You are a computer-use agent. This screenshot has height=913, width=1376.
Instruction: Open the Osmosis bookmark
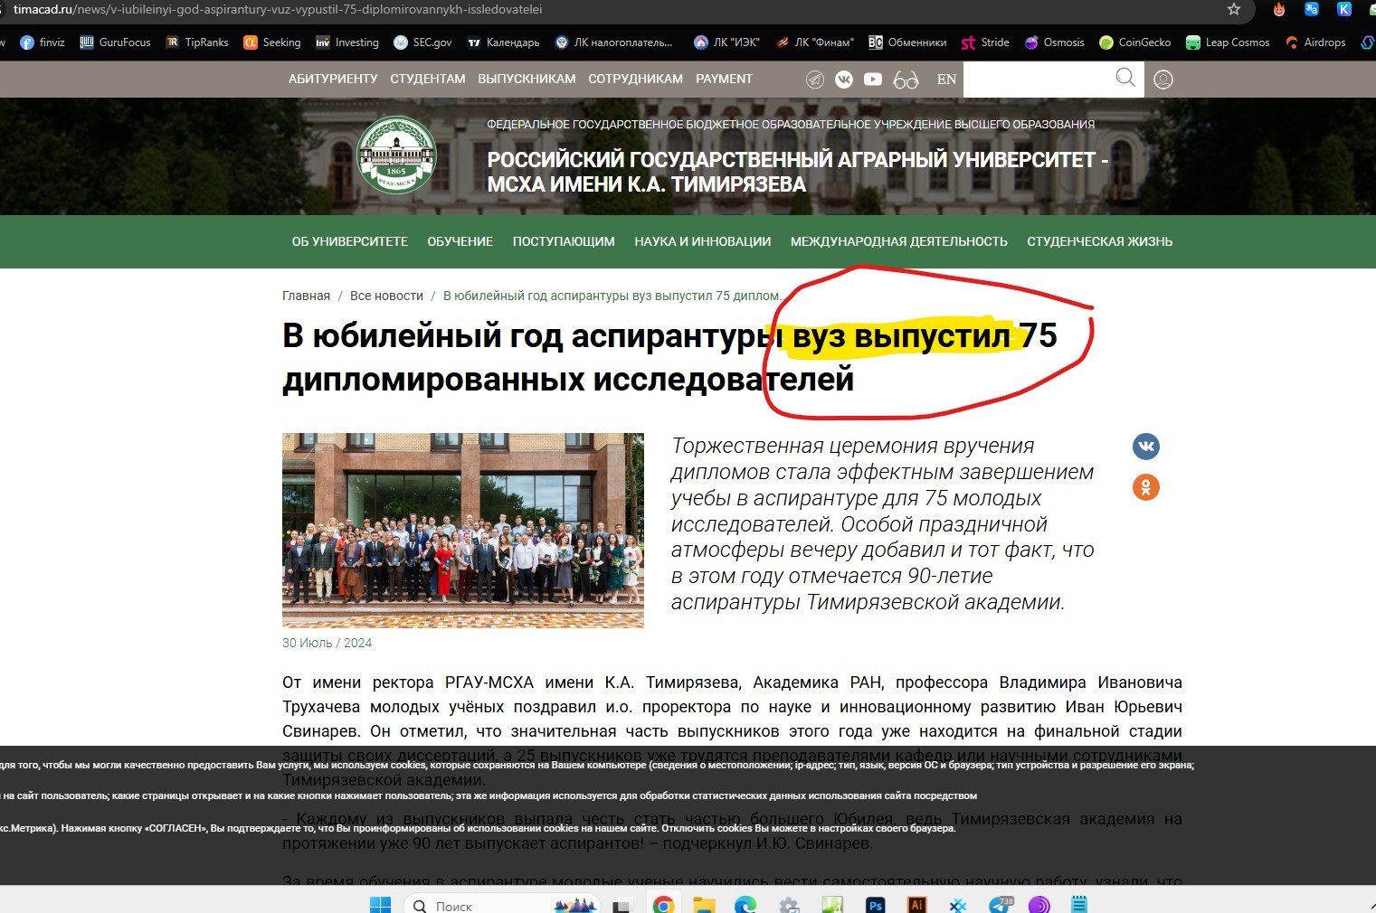1054,42
